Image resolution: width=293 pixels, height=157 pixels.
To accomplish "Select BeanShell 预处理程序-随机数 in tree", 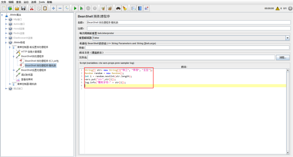I will 40,65.
